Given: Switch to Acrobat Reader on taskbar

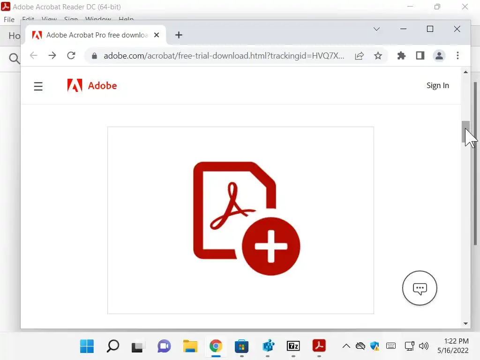Looking at the screenshot, I should 319,345.
